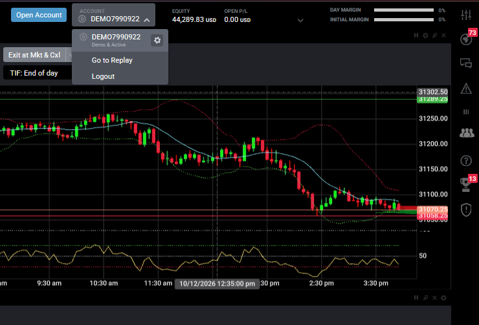479x325 pixels.
Task: Click the H icon in lower panel header
Action: coord(416,298)
